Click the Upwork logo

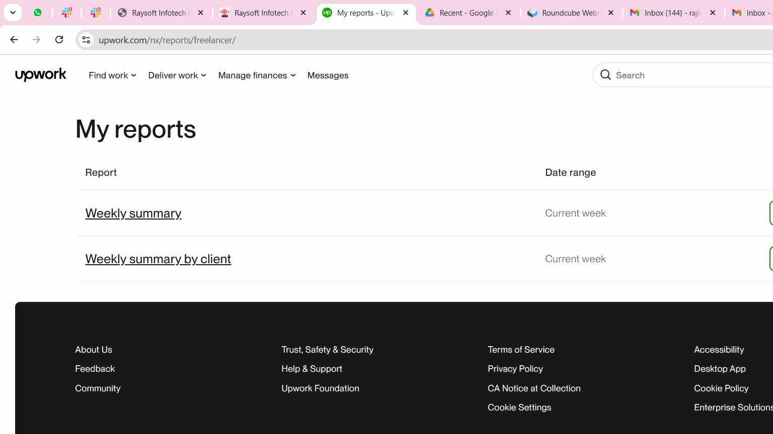pos(41,75)
